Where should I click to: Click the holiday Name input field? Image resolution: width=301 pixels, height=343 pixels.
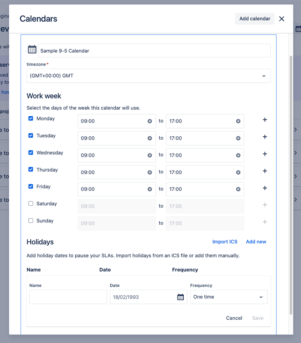[68, 297]
